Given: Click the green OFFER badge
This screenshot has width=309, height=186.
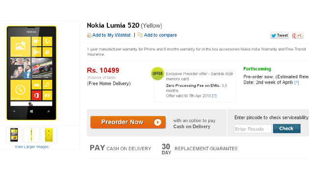Looking at the screenshot, I should 157,74.
